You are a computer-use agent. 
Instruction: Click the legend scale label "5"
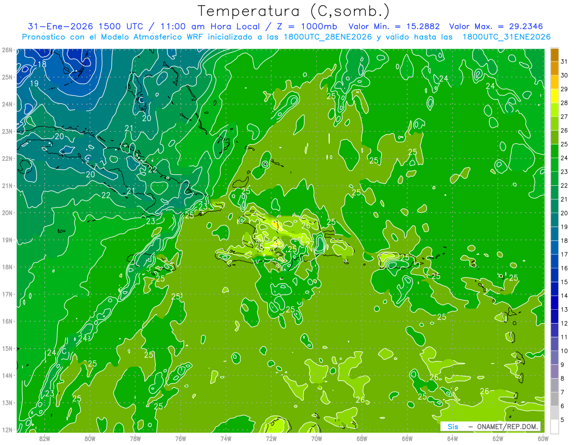pyautogui.click(x=563, y=420)
